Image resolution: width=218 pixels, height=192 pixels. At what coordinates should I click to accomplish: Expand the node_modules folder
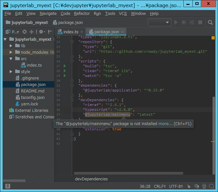pos(11,52)
